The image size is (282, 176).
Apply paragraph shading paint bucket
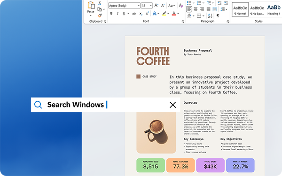coord(189,16)
